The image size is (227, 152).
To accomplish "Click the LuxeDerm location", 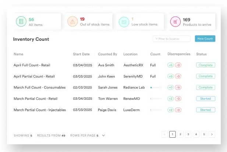I will point(131,110).
